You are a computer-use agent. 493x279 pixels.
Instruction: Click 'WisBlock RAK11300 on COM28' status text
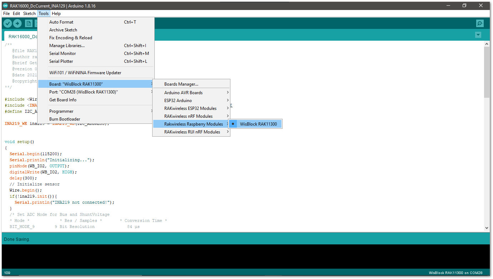click(x=455, y=273)
